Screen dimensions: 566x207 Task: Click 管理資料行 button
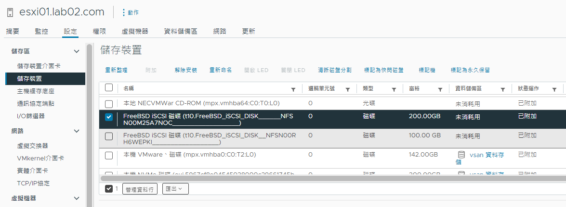[x=140, y=189]
